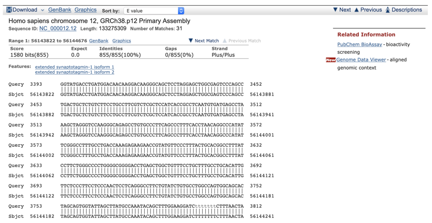Go to Next Match triangle icon
Image resolution: width=432 pixels, height=223 pixels.
tap(191, 41)
